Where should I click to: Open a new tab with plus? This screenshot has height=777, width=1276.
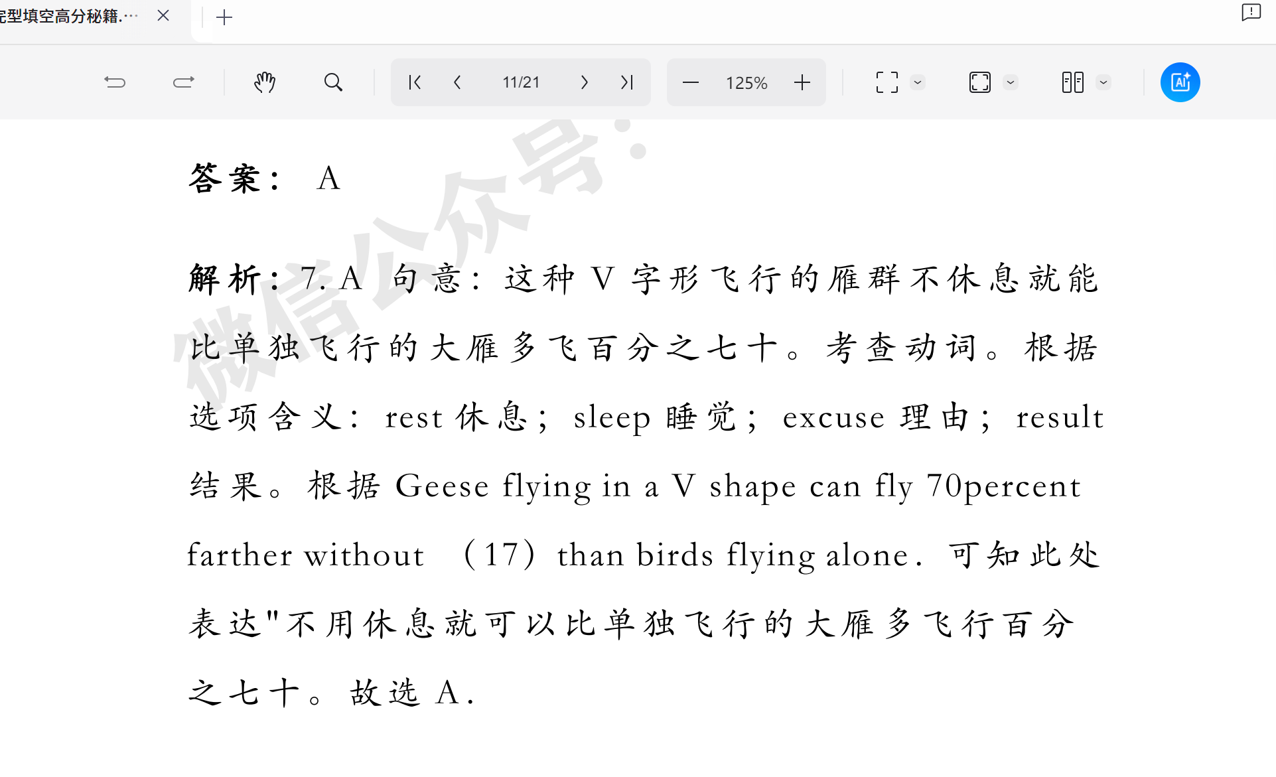(224, 17)
